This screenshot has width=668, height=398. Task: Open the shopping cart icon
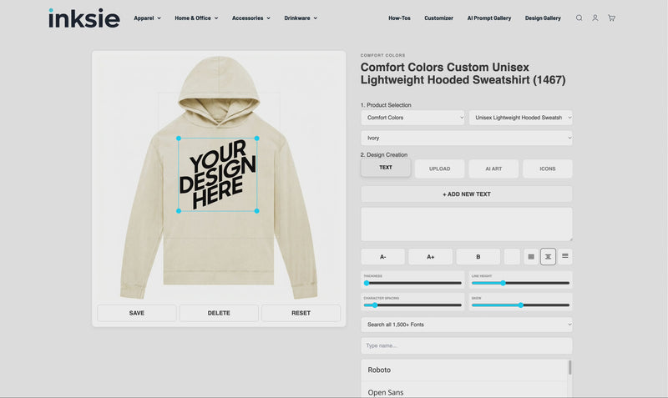611,18
